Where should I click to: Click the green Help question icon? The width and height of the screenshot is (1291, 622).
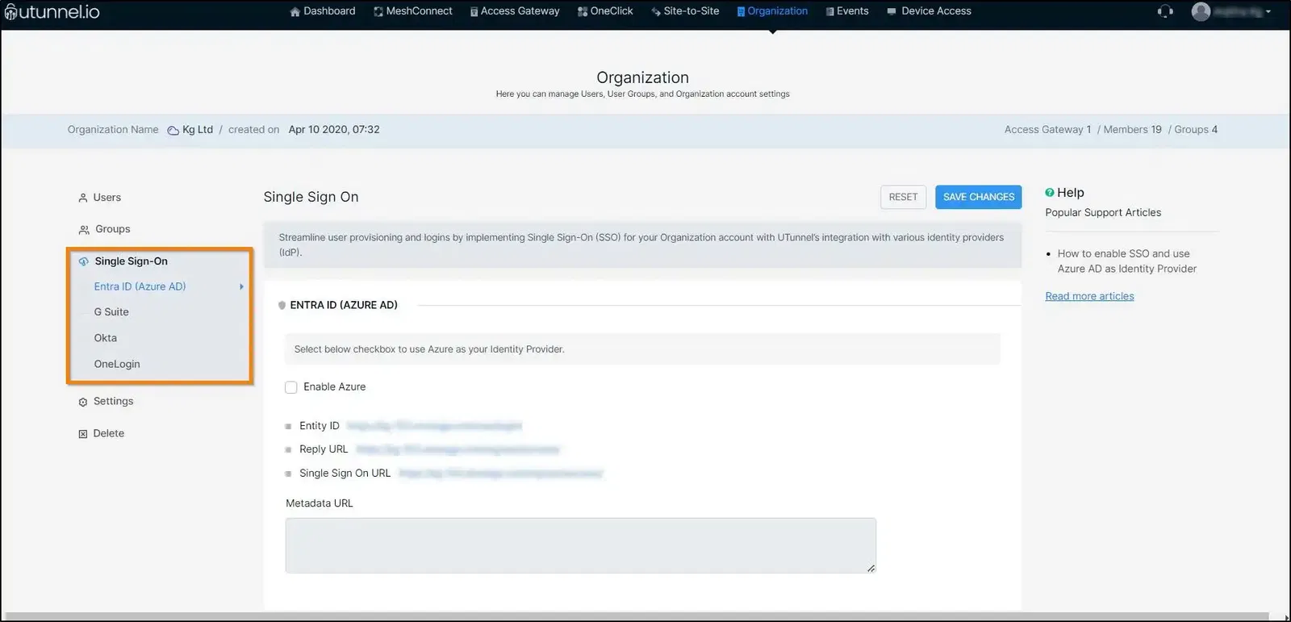[x=1050, y=192]
